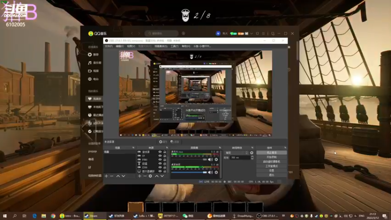The image size is (391, 220).
Task: Open 视频 in QQ Music sidebar
Action: point(93,71)
